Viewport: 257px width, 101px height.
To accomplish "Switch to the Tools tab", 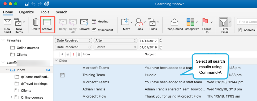I will pyautogui.click(x=45, y=12).
